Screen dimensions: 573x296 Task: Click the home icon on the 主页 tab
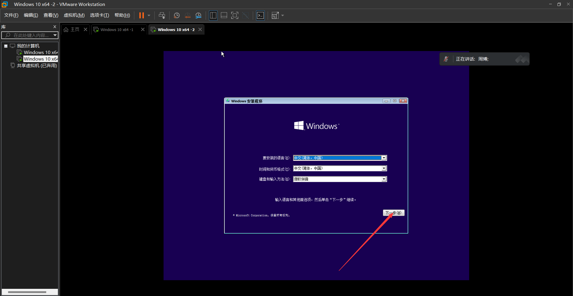tap(66, 30)
